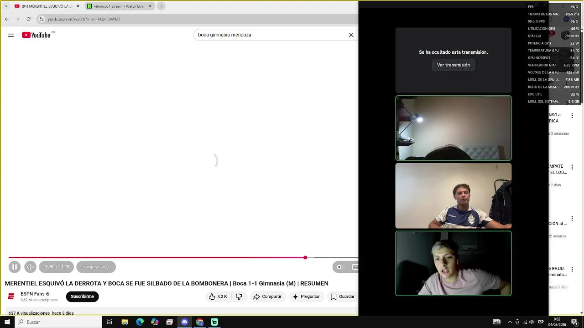
Task: Open the Windows Start menu
Action: pos(7,322)
